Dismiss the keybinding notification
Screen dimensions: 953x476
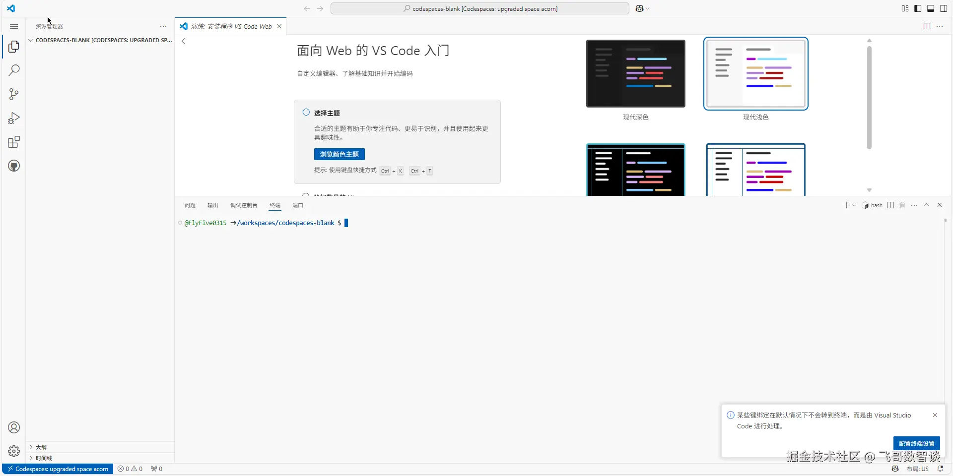[935, 415]
